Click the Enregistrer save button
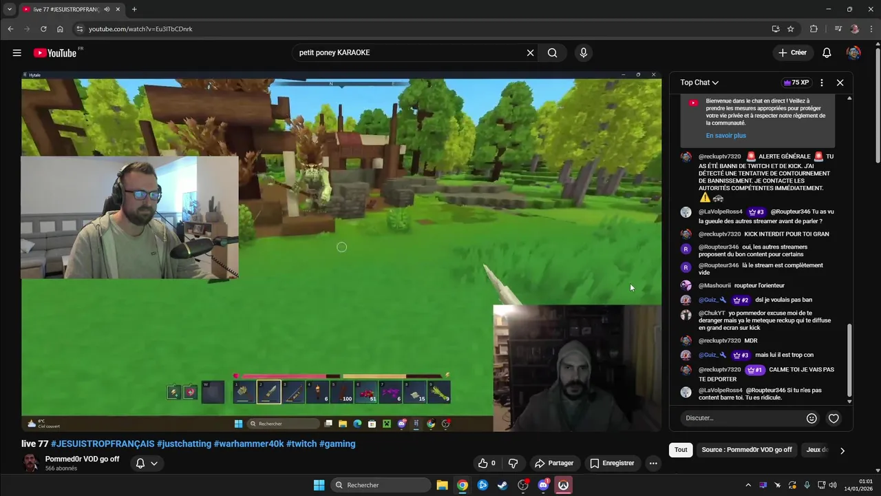Image resolution: width=881 pixels, height=496 pixels. (612, 463)
